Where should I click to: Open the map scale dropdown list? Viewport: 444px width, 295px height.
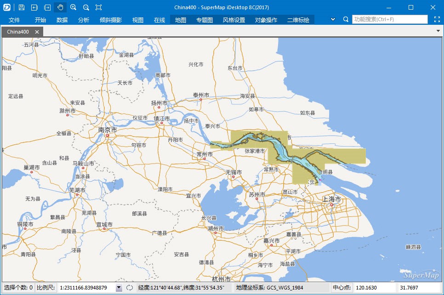pos(119,288)
